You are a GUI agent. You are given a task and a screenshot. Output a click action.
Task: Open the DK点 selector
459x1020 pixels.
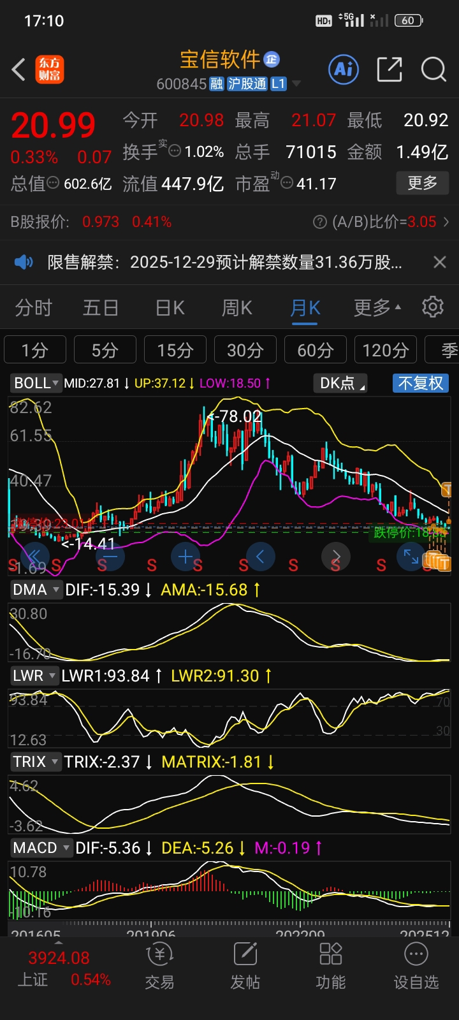340,383
